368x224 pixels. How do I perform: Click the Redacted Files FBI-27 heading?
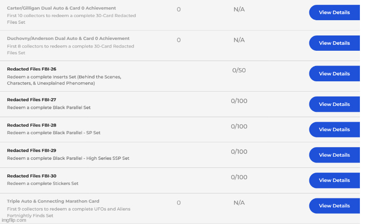(x=32, y=100)
